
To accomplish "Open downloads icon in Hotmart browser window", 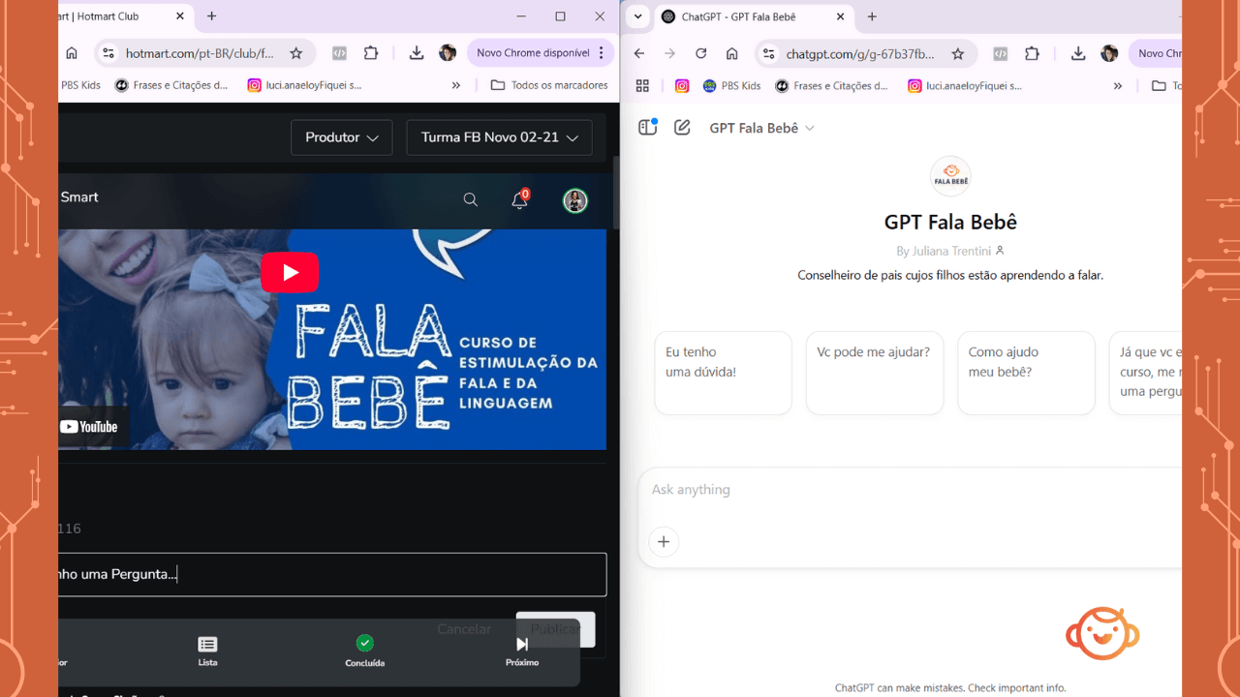I will (417, 53).
